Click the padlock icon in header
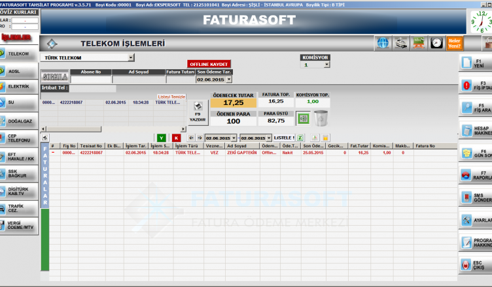 pyautogui.click(x=487, y=43)
